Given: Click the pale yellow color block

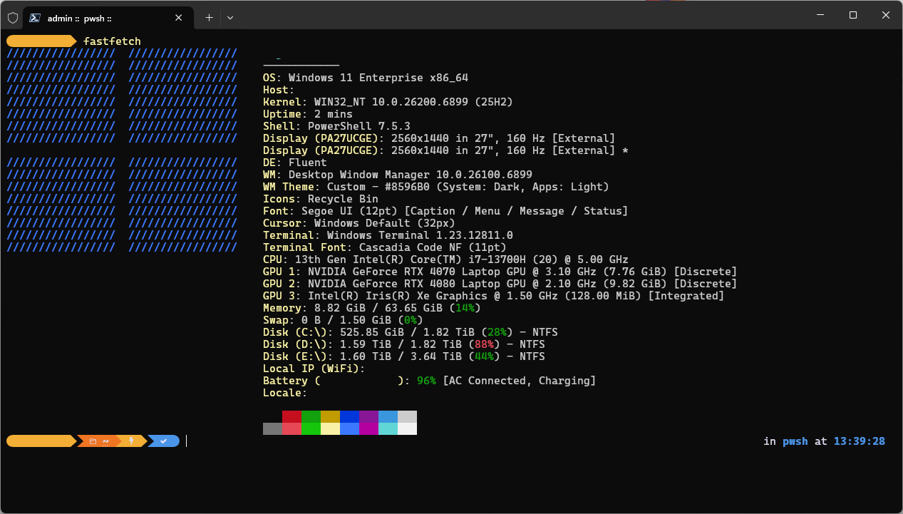Looking at the screenshot, I should (330, 428).
